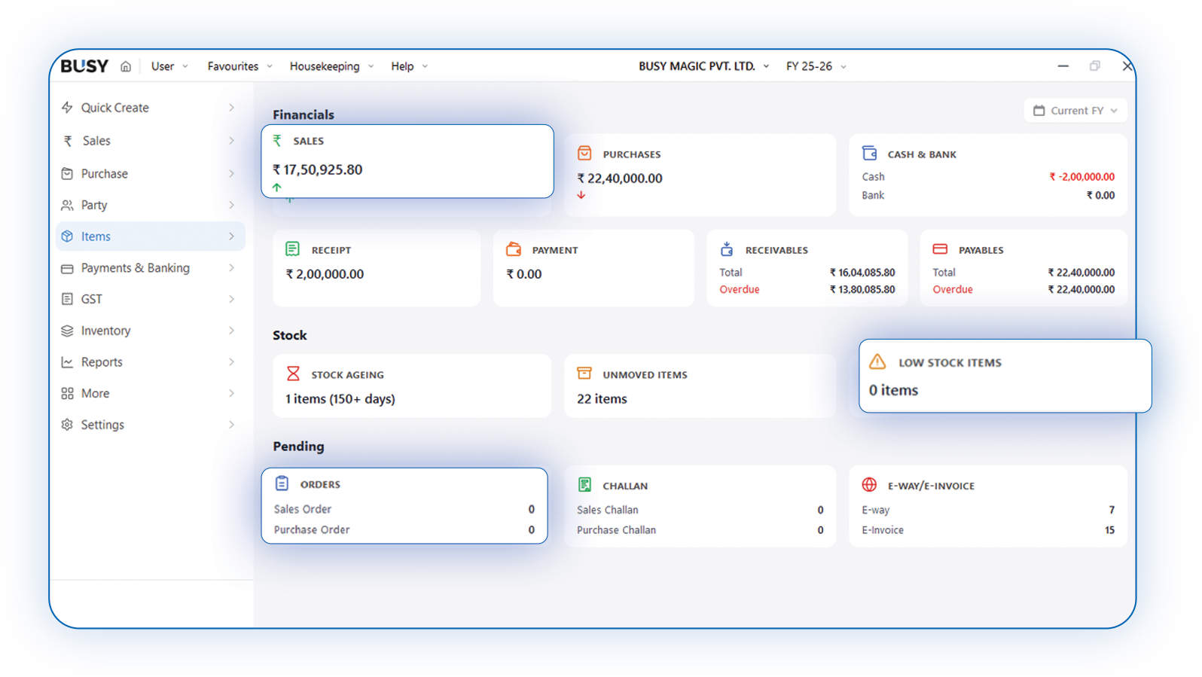Click the Challan document icon
This screenshot has height=677, width=1202.
(584, 485)
